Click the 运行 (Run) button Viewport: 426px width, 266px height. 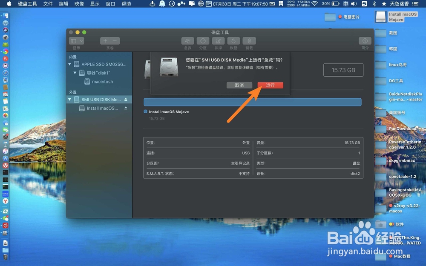[271, 85]
